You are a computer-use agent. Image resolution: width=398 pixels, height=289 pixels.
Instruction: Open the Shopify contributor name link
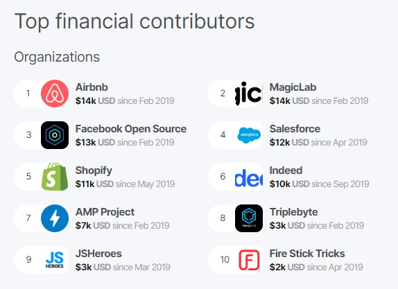(x=94, y=170)
